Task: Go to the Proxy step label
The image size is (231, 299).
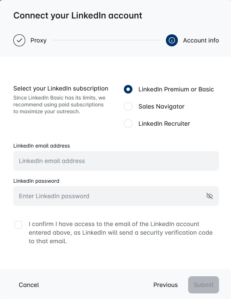Action: click(39, 40)
